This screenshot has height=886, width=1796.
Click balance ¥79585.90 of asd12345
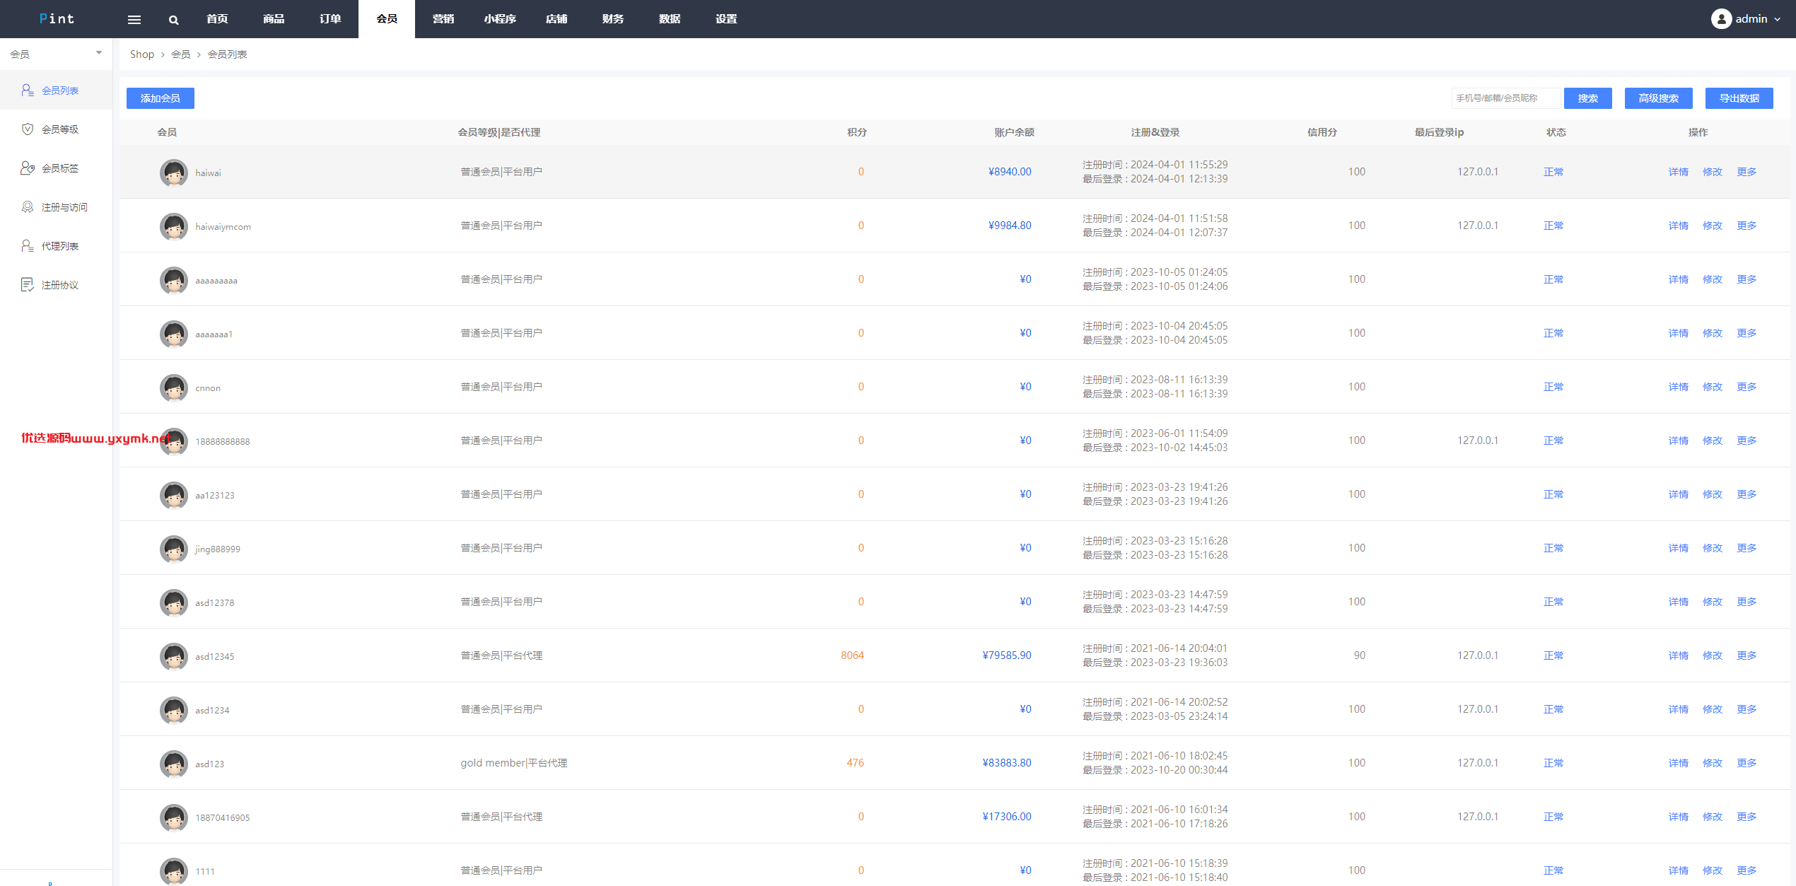coord(1007,655)
